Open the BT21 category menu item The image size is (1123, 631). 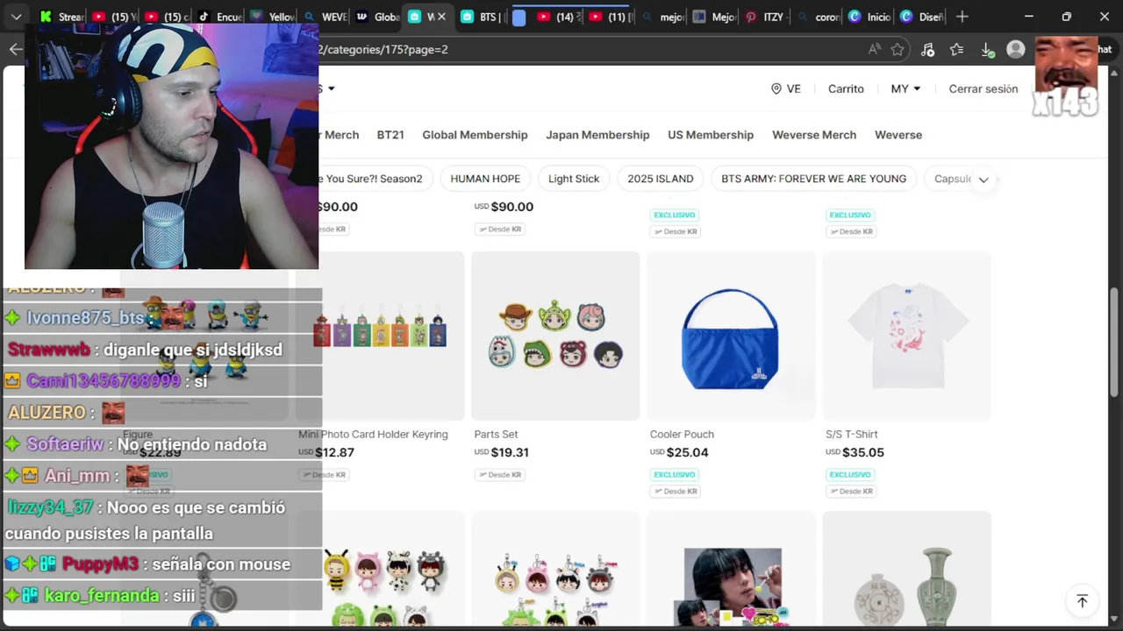[x=390, y=135]
